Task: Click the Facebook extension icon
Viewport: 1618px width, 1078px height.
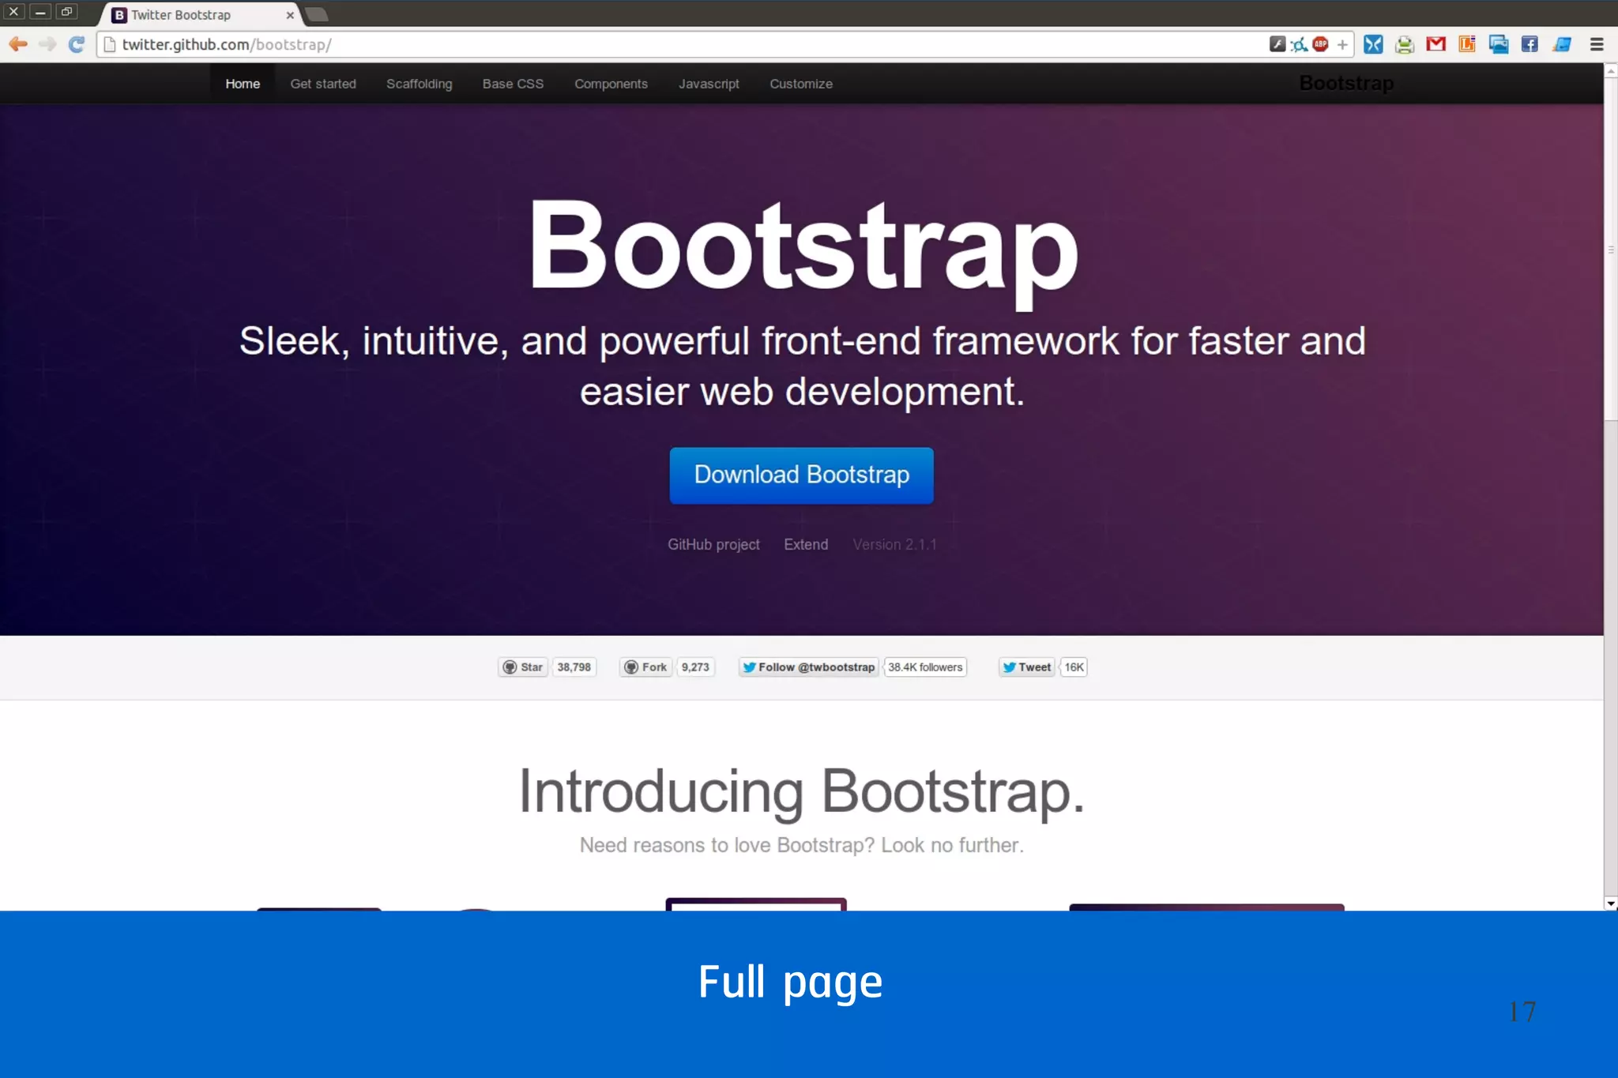Action: tap(1530, 44)
